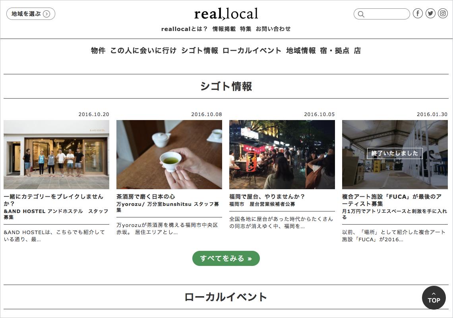This screenshot has width=453, height=318.
Task: Click the green すべてをみる button
Action: point(226,258)
